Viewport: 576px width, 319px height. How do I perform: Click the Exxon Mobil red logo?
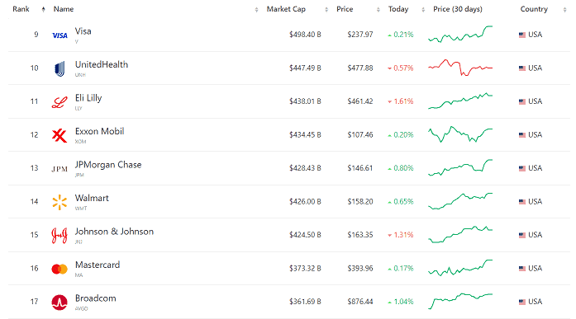pos(60,135)
